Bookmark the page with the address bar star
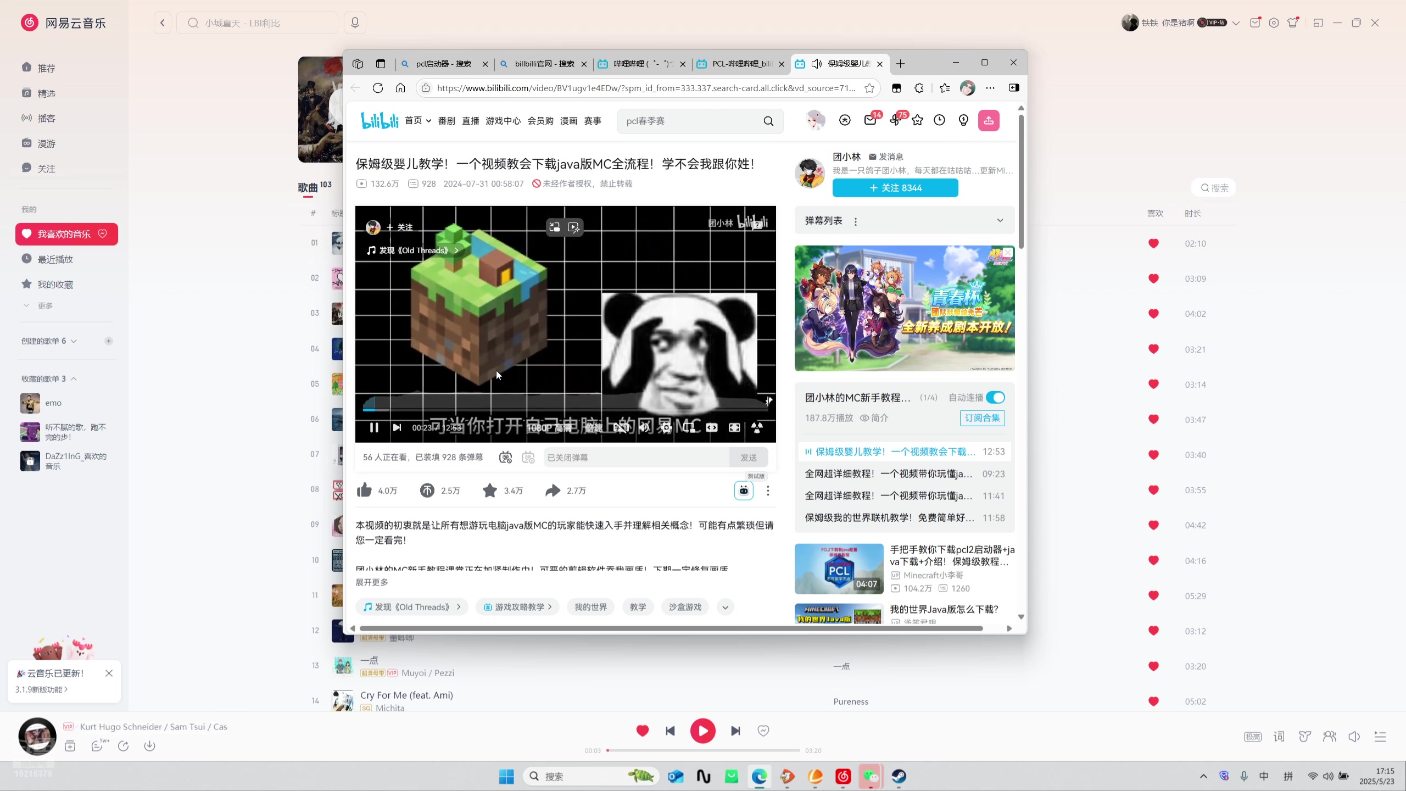 click(x=869, y=88)
